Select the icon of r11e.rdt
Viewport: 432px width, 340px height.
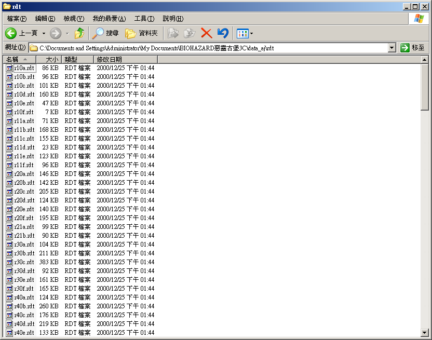pos(9,156)
